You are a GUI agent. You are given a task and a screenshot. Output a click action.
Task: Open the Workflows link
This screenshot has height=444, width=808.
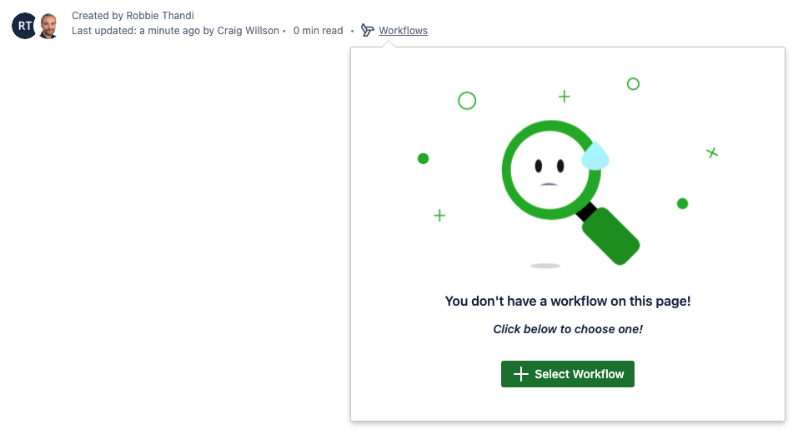(403, 31)
